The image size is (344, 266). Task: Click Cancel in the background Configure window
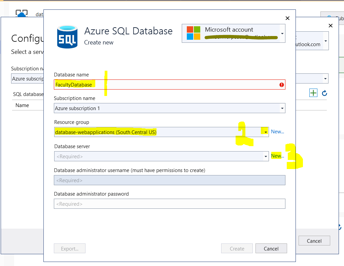(x=314, y=241)
